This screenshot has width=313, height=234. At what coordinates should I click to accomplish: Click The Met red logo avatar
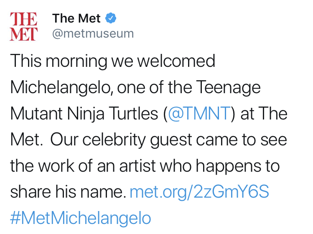(24, 26)
